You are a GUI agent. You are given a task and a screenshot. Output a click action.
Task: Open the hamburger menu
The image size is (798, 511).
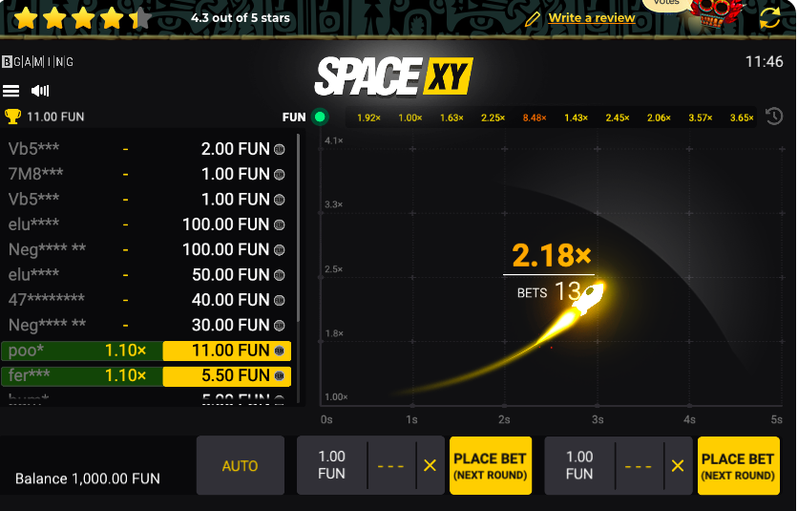[10, 91]
